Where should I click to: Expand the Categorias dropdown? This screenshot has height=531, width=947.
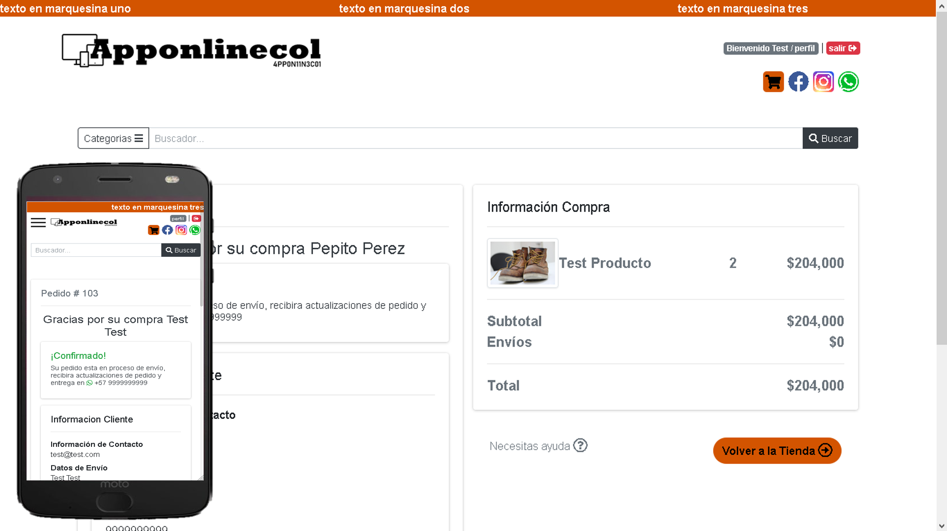point(113,138)
